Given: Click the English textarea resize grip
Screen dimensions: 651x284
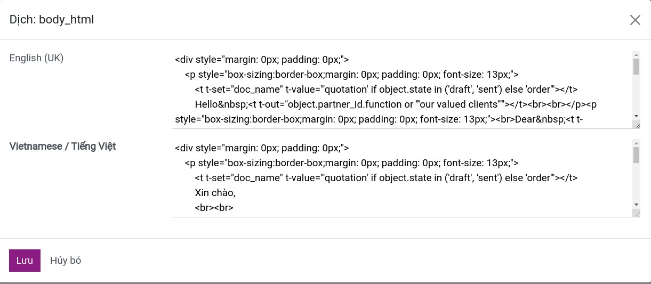Looking at the screenshot, I should 636,124.
